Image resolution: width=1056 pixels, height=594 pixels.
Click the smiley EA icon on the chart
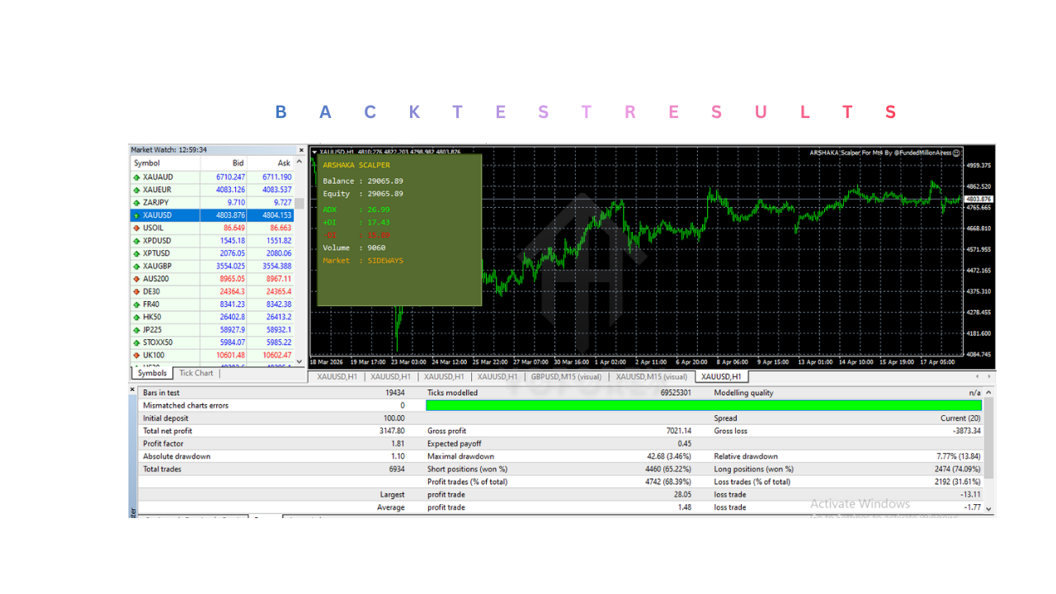point(955,153)
